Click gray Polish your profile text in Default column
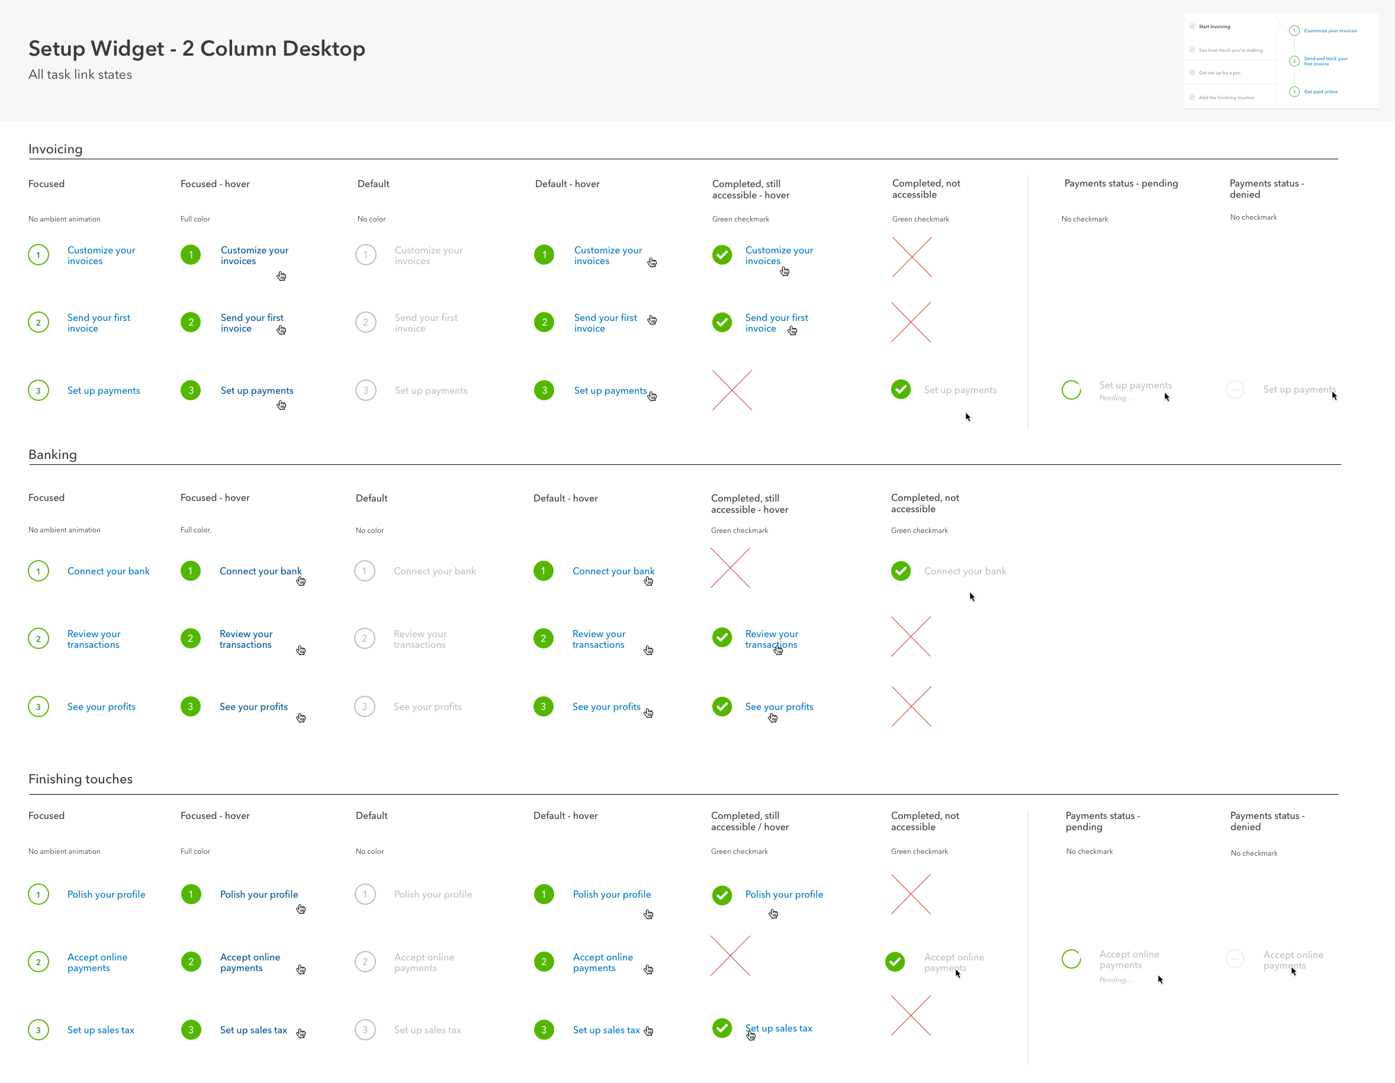This screenshot has height=1083, width=1395. pyautogui.click(x=433, y=895)
